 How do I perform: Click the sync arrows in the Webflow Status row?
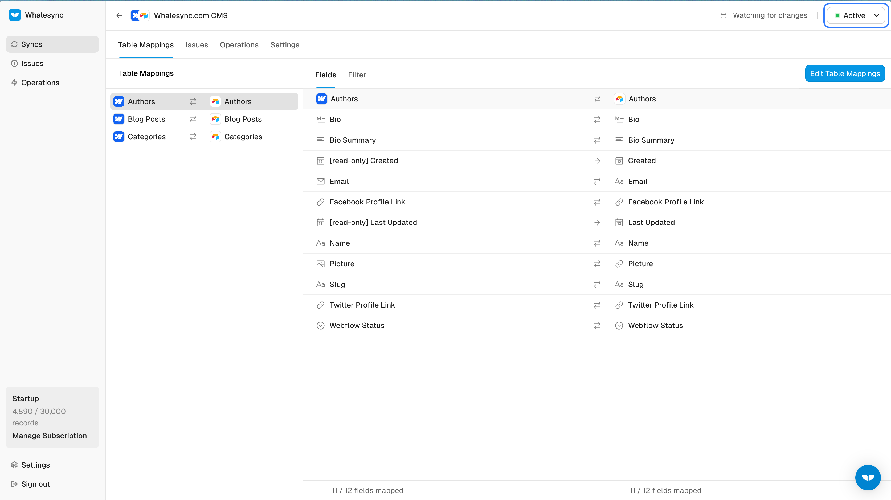597,326
